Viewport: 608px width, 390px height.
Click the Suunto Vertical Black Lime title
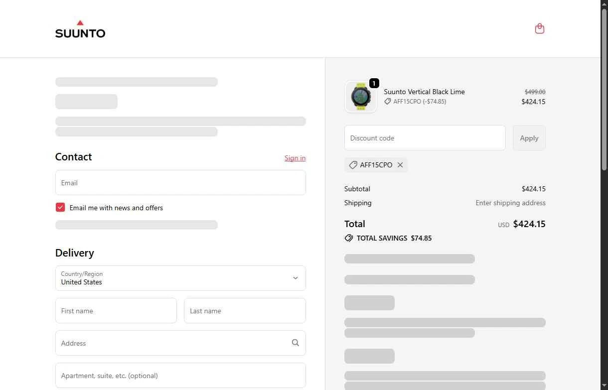[424, 92]
